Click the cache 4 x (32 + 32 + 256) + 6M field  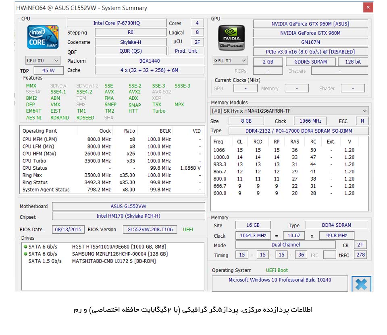150,70
